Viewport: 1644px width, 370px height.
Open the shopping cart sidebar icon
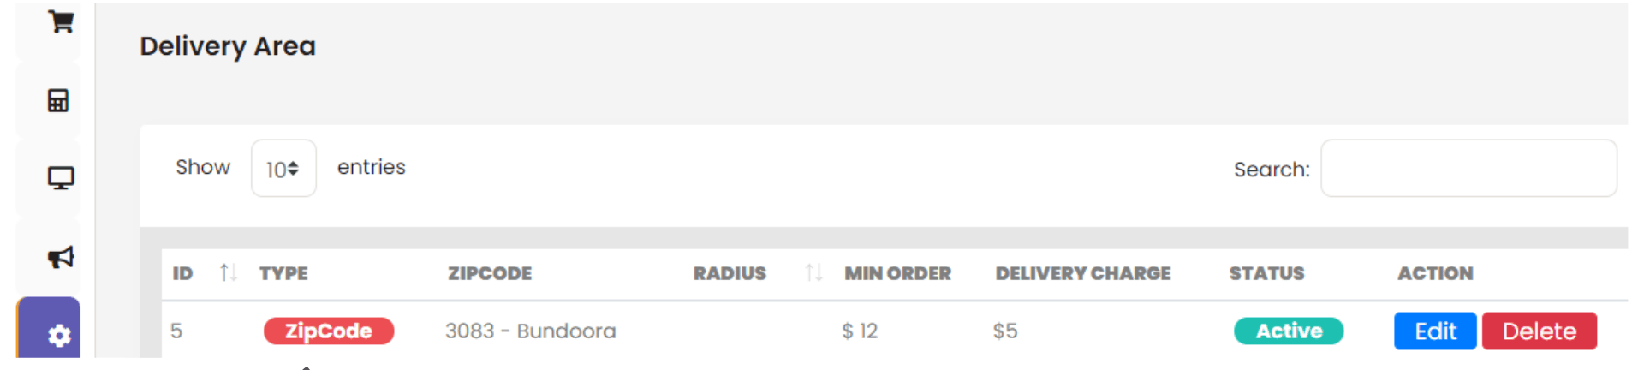(x=60, y=21)
